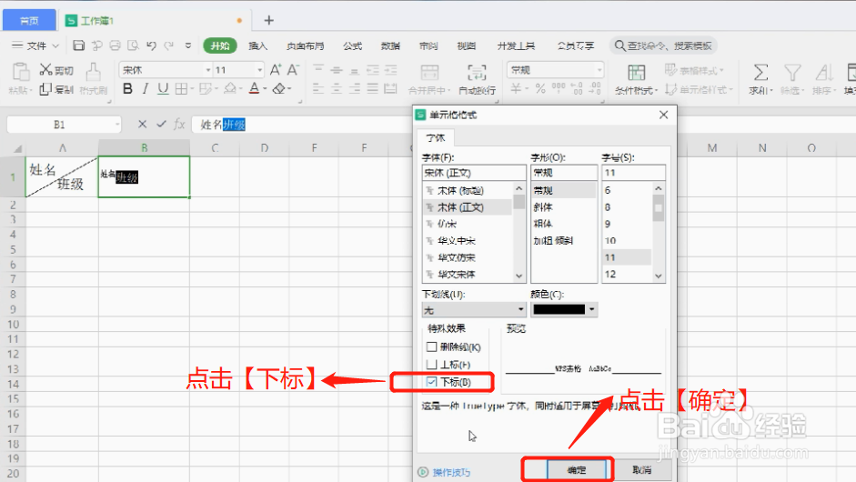856x482 pixels.
Task: Open the Page Layout ribbon tab
Action: point(305,45)
